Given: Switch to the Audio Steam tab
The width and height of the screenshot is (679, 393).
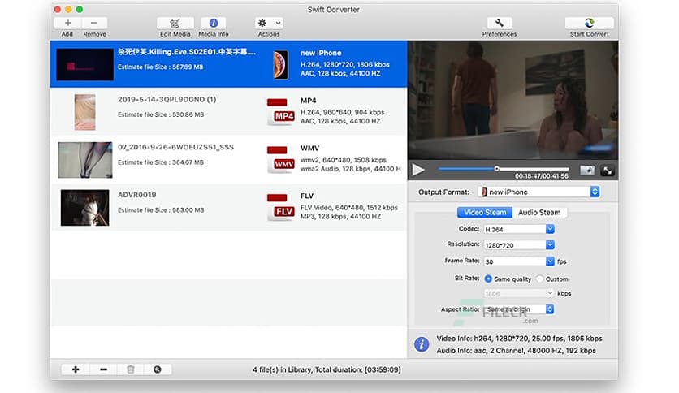Looking at the screenshot, I should click(539, 212).
